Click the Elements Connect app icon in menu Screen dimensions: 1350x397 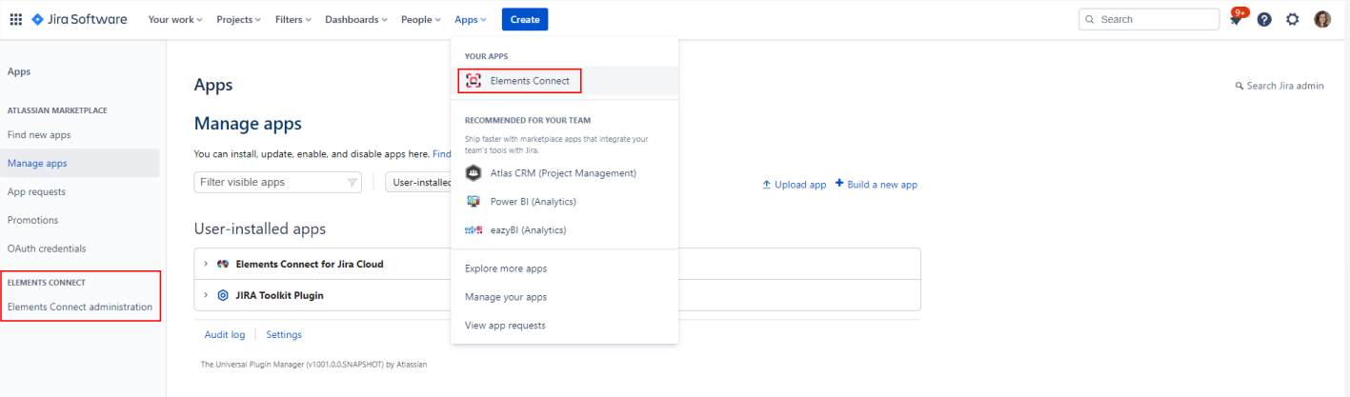[x=474, y=81]
